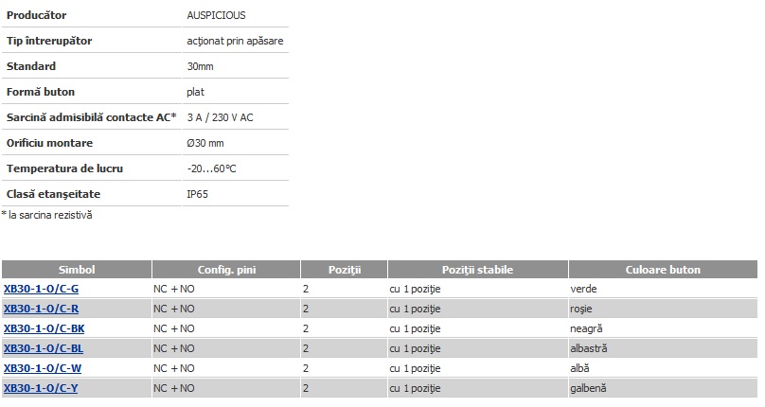Select the AUSPICIOUS manufacturer value
The height and width of the screenshot is (407, 765).
point(216,15)
